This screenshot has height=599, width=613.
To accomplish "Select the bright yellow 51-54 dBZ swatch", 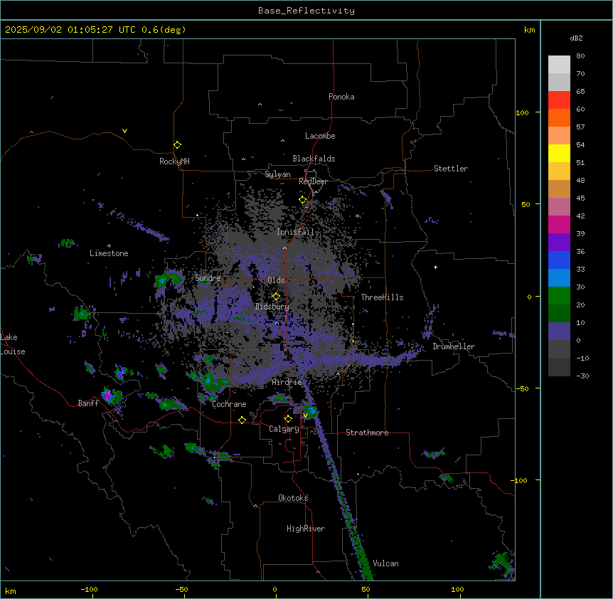I will click(x=559, y=153).
